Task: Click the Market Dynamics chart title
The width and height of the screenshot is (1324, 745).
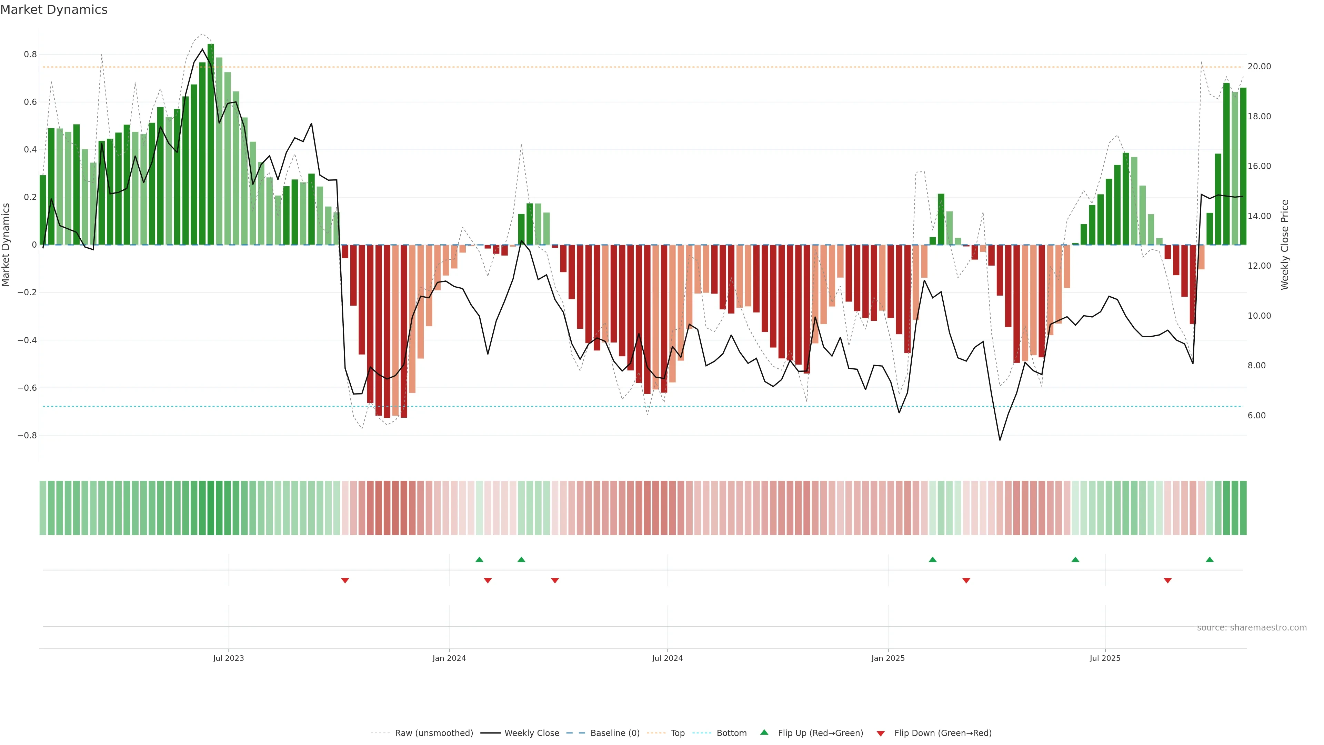Action: pyautogui.click(x=54, y=10)
